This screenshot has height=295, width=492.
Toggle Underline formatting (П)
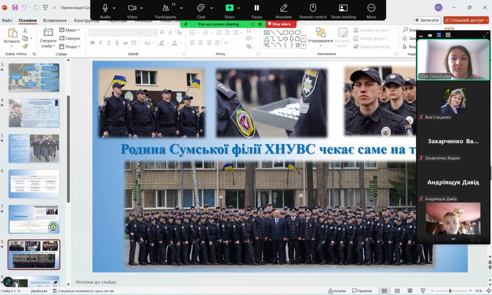click(x=109, y=43)
